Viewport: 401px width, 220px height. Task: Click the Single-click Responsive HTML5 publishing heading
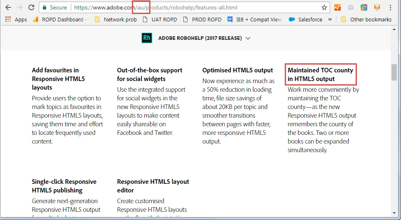coord(64,186)
